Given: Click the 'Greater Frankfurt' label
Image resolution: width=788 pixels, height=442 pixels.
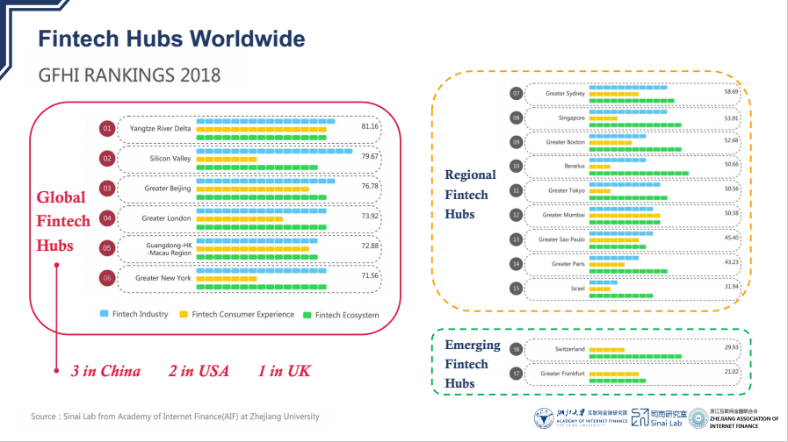Looking at the screenshot, I should coord(563,374).
